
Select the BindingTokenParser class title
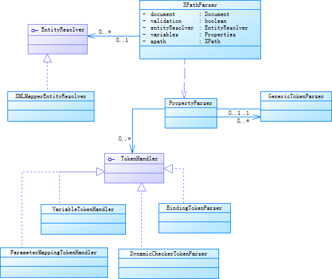tap(194, 208)
